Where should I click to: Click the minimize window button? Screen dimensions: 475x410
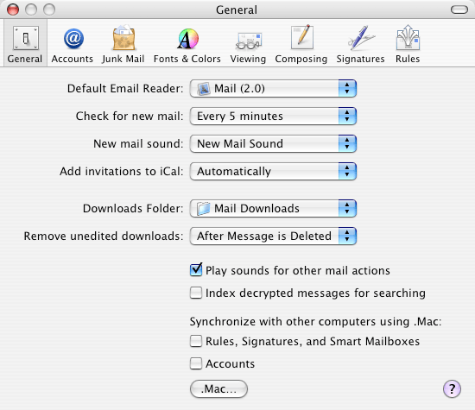[31, 9]
